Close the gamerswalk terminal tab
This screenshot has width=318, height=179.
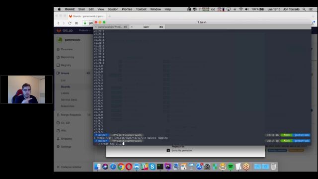click(96, 27)
